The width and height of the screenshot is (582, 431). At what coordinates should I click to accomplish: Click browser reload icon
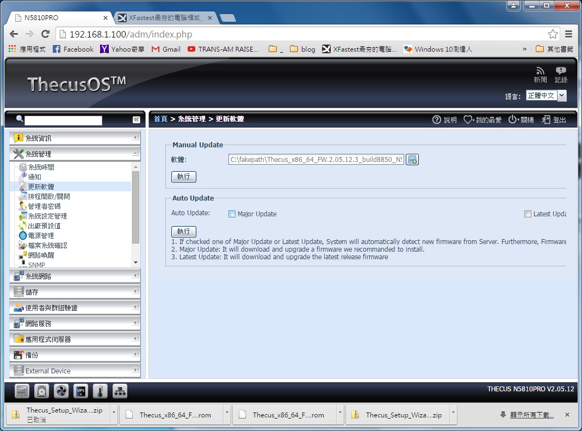pyautogui.click(x=45, y=34)
